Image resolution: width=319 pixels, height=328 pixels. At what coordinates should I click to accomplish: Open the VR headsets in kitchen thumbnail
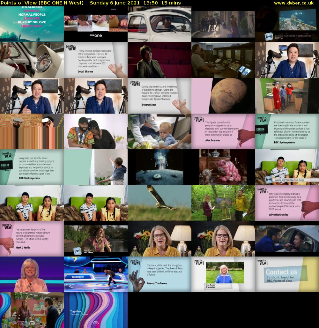(x=287, y=96)
